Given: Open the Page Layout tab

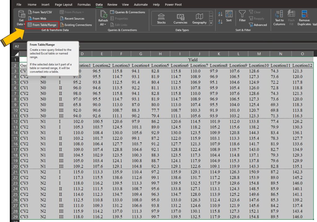Looking at the screenshot, I should point(63,5).
